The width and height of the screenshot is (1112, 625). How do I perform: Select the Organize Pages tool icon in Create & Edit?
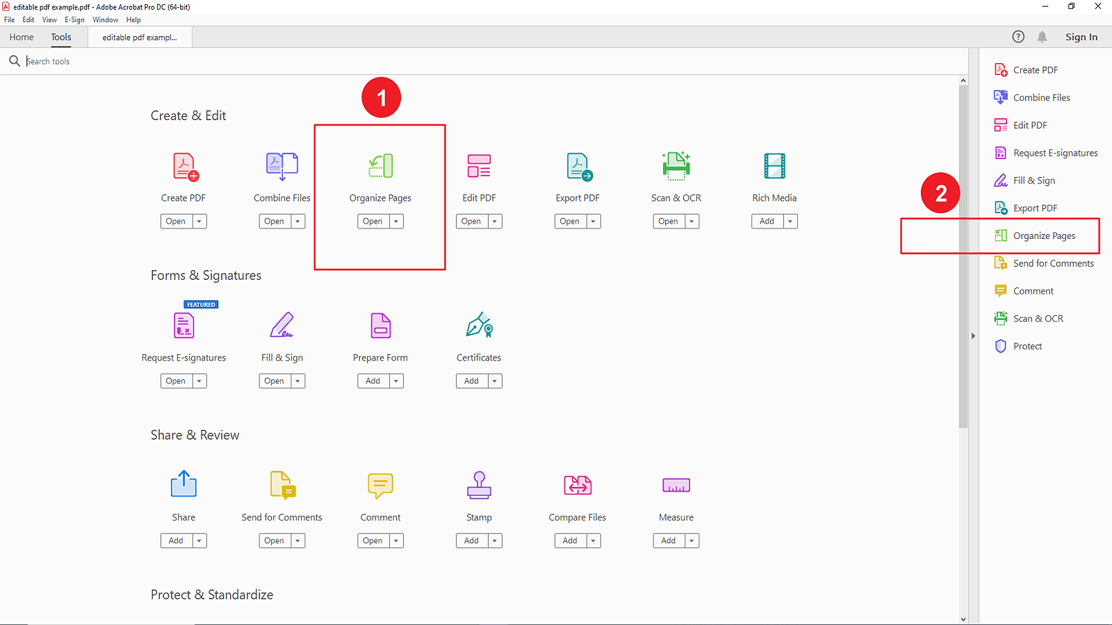pyautogui.click(x=380, y=166)
